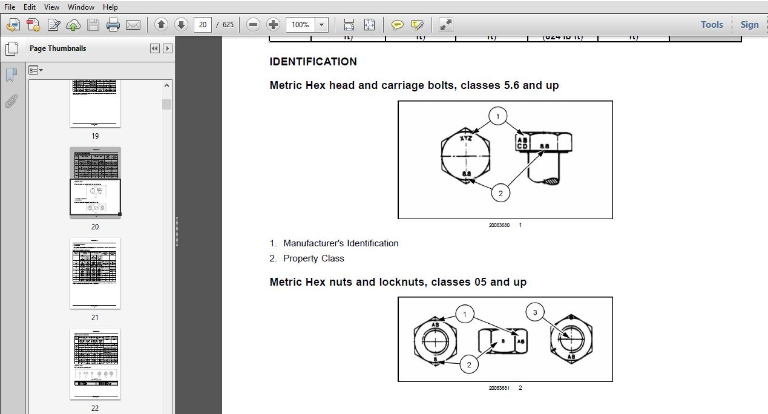The image size is (768, 414).
Task: Click the bolt identification figure
Action: coord(505,160)
